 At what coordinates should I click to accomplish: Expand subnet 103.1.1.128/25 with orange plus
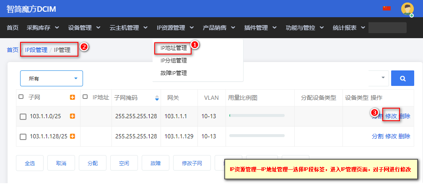point(72,136)
